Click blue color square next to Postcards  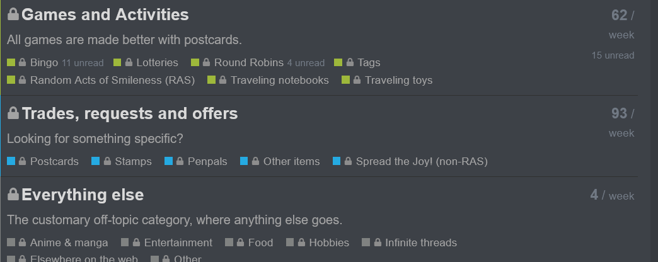[11, 161]
